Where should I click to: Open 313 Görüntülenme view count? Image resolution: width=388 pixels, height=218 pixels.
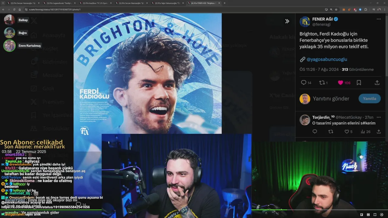click(358, 69)
